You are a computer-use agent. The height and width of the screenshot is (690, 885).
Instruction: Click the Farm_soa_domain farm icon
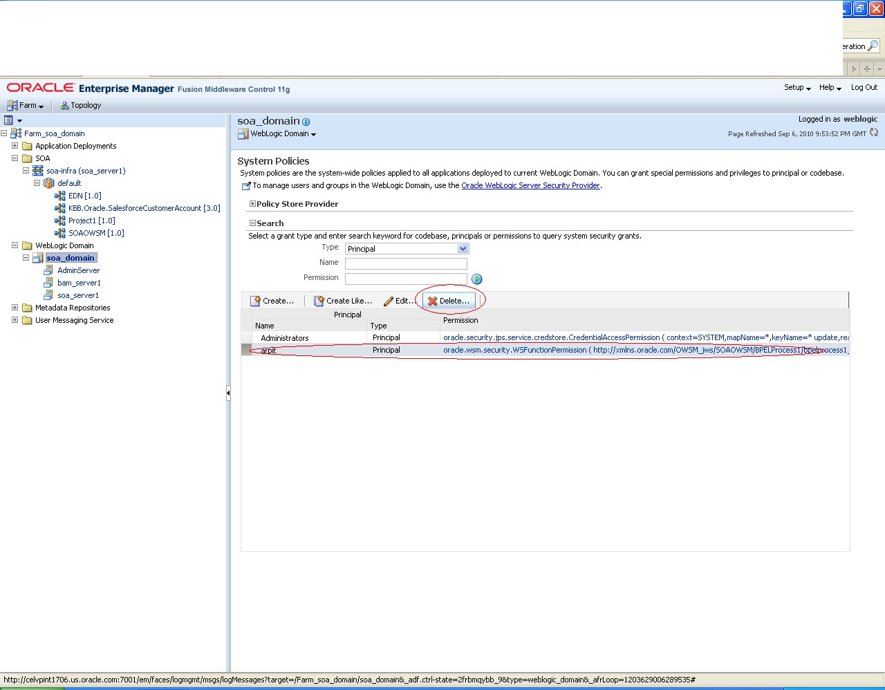16,133
